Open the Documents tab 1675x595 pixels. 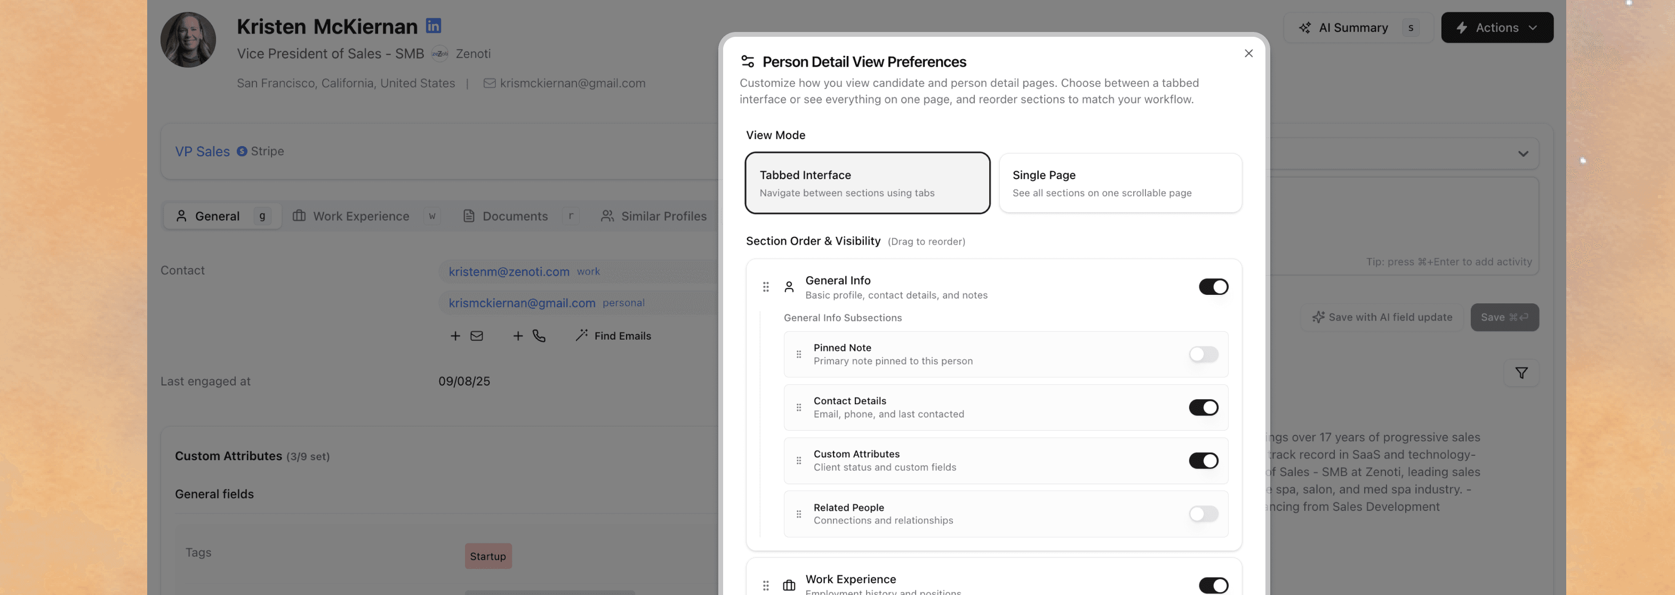click(x=514, y=216)
